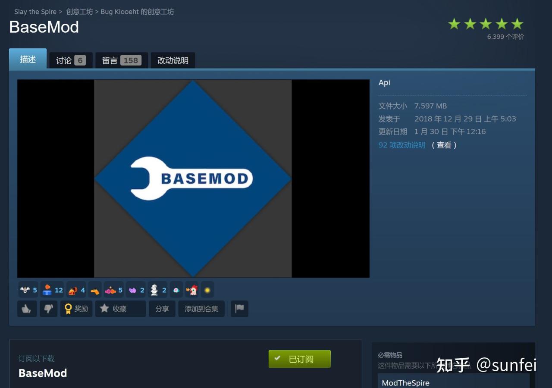The height and width of the screenshot is (388, 552).
Task: Click the white bust statue award
Action: [x=157, y=290]
